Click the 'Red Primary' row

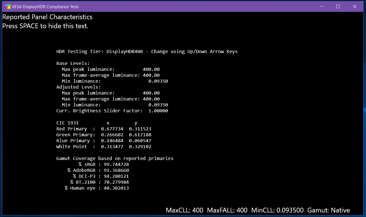[104, 129]
